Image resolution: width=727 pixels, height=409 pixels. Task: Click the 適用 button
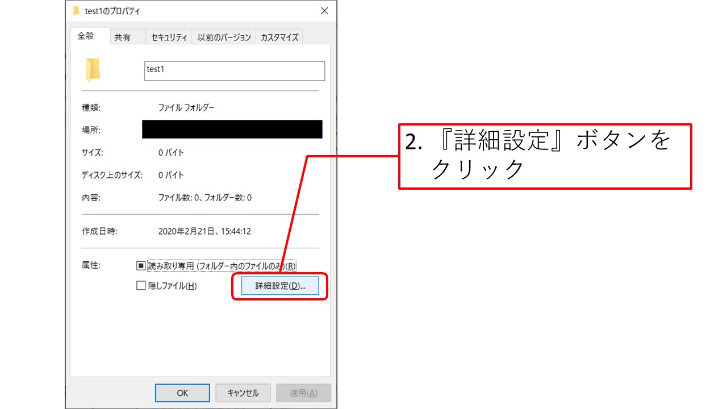[x=303, y=393]
